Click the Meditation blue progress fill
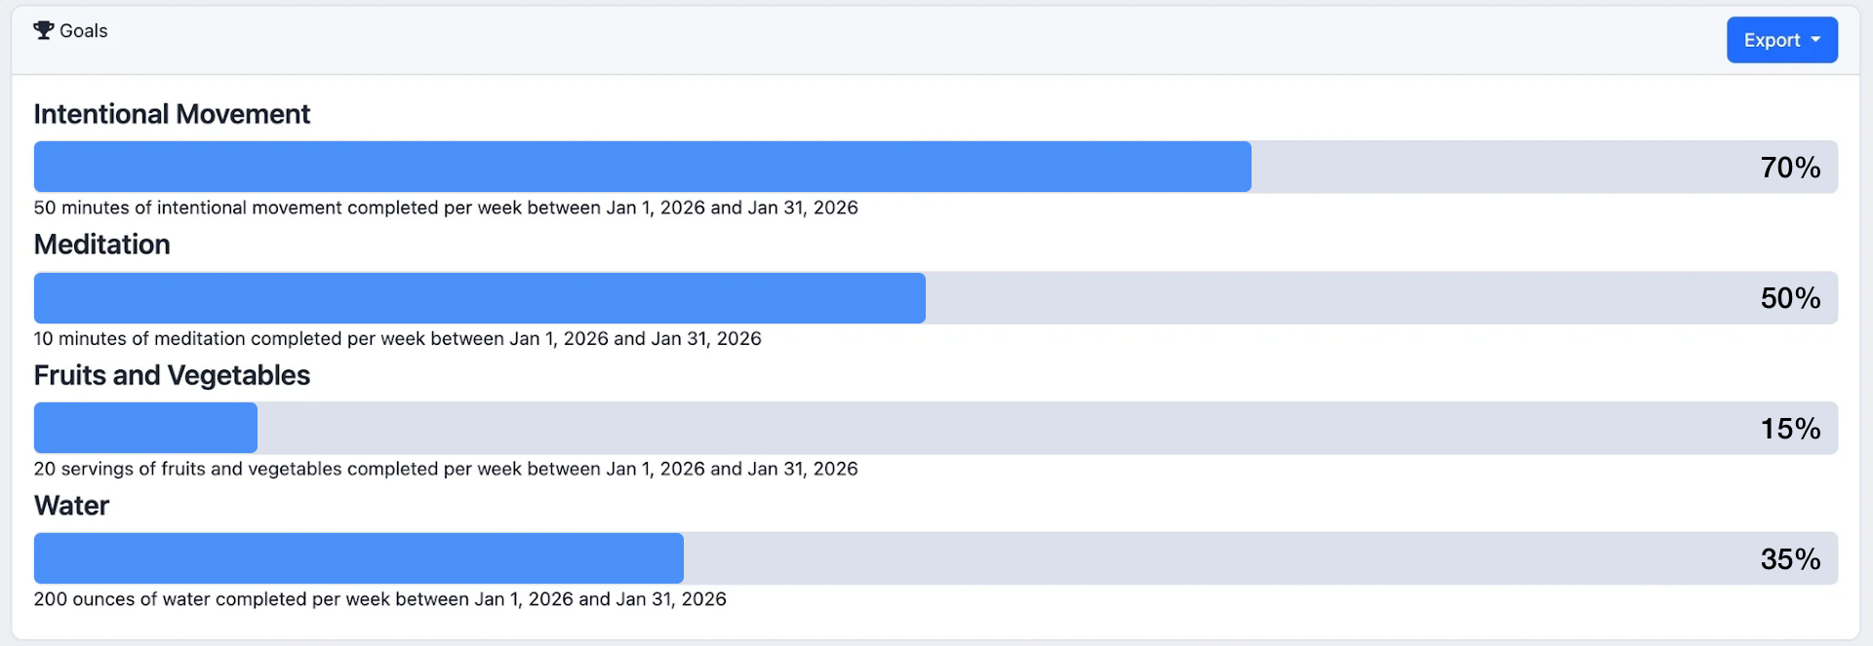The width and height of the screenshot is (1873, 646). [479, 298]
